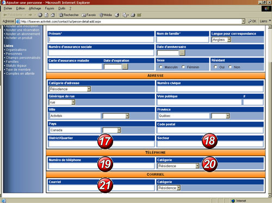The height and width of the screenshot is (203, 272).
Task: Open the dropdown next to Pays field
Action: [112, 130]
